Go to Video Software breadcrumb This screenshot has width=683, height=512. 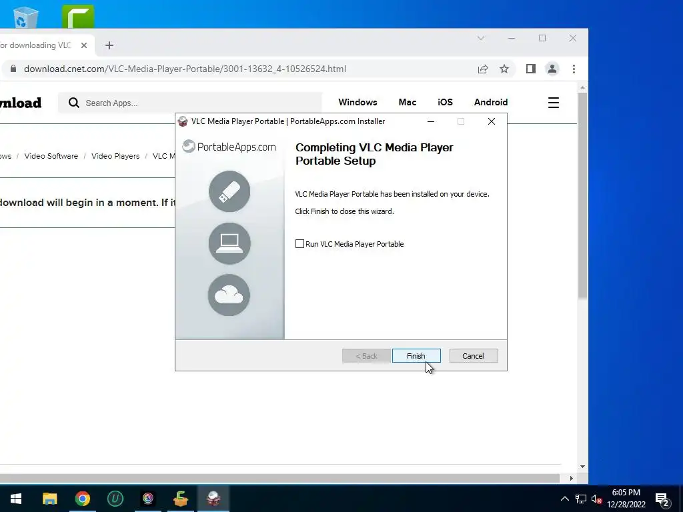[x=51, y=156]
